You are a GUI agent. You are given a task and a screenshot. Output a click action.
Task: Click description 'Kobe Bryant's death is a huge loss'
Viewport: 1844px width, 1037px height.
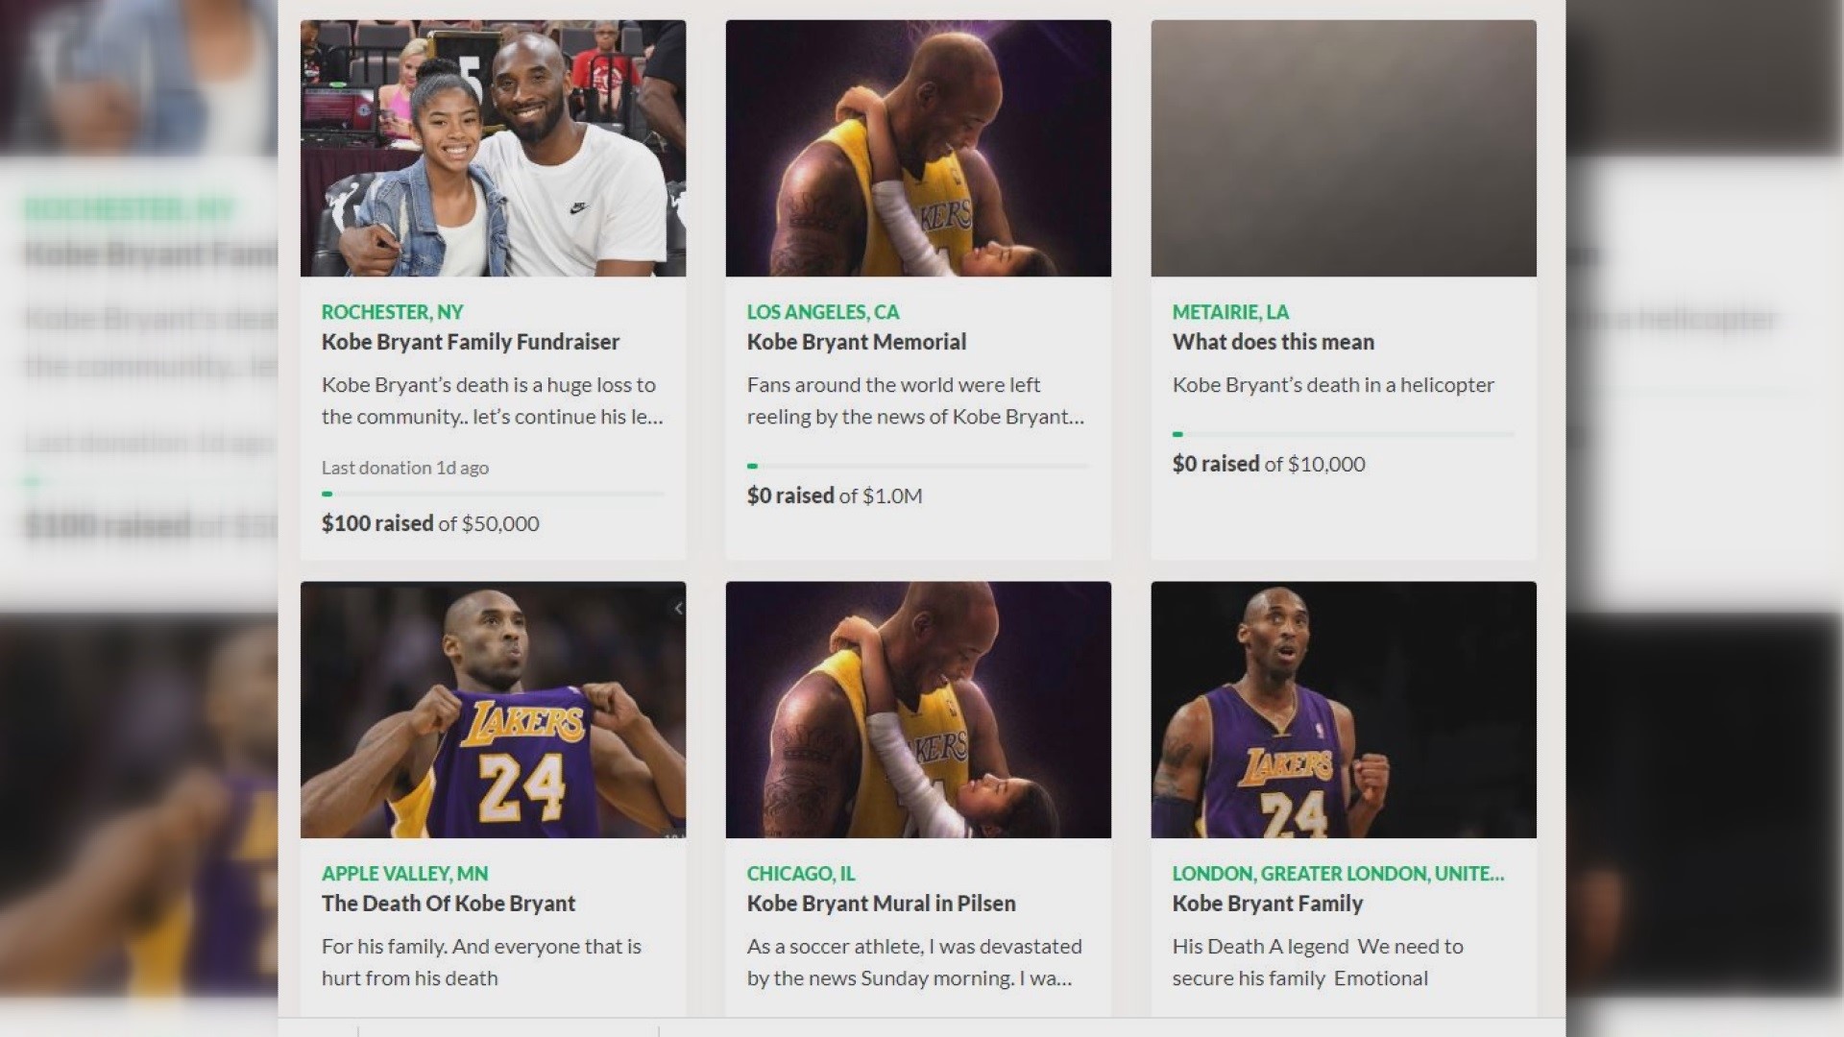click(493, 400)
